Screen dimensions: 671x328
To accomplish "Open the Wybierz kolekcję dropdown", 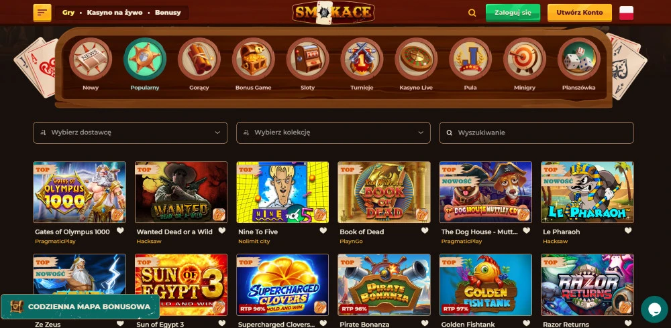I will point(333,133).
